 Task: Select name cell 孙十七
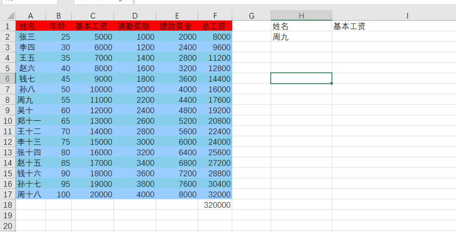(30, 184)
